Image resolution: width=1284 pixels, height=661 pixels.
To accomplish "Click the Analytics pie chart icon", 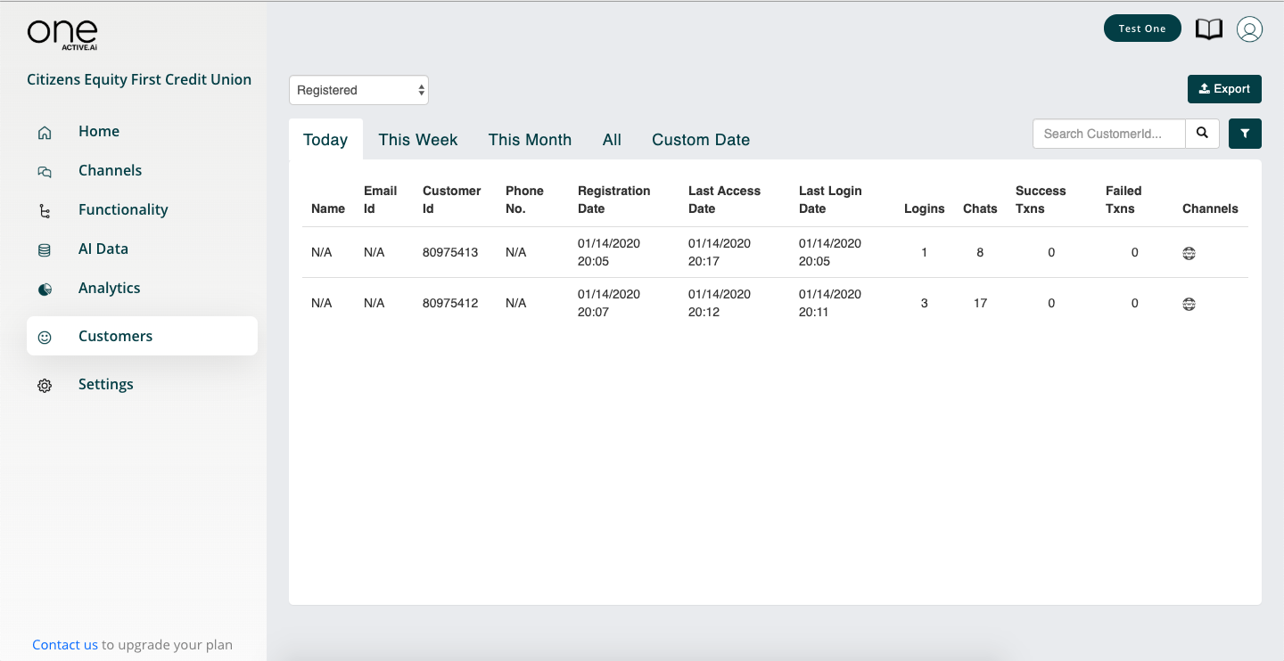I will [45, 290].
